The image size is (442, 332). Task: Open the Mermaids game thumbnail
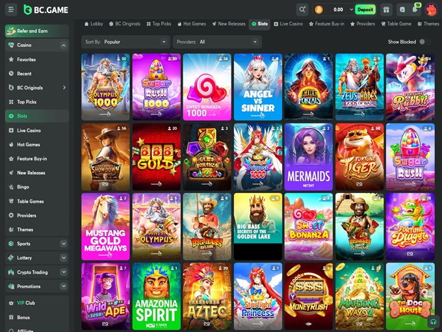pyautogui.click(x=309, y=155)
